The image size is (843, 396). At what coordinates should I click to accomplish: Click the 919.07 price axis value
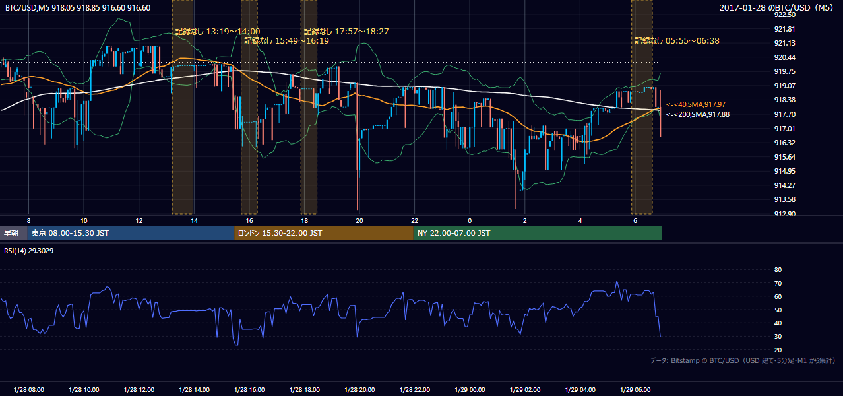click(x=784, y=86)
